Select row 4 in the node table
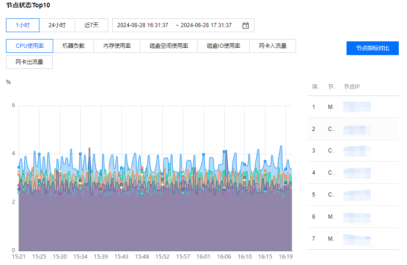 click(x=353, y=173)
